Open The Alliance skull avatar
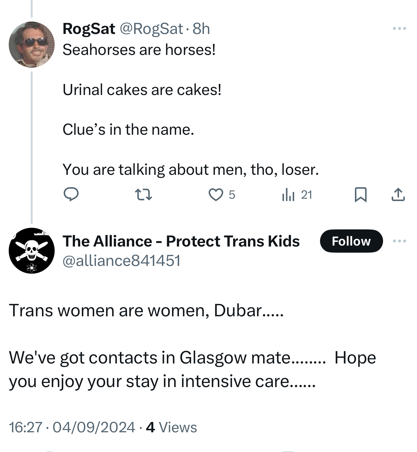The height and width of the screenshot is (452, 417). point(32,251)
